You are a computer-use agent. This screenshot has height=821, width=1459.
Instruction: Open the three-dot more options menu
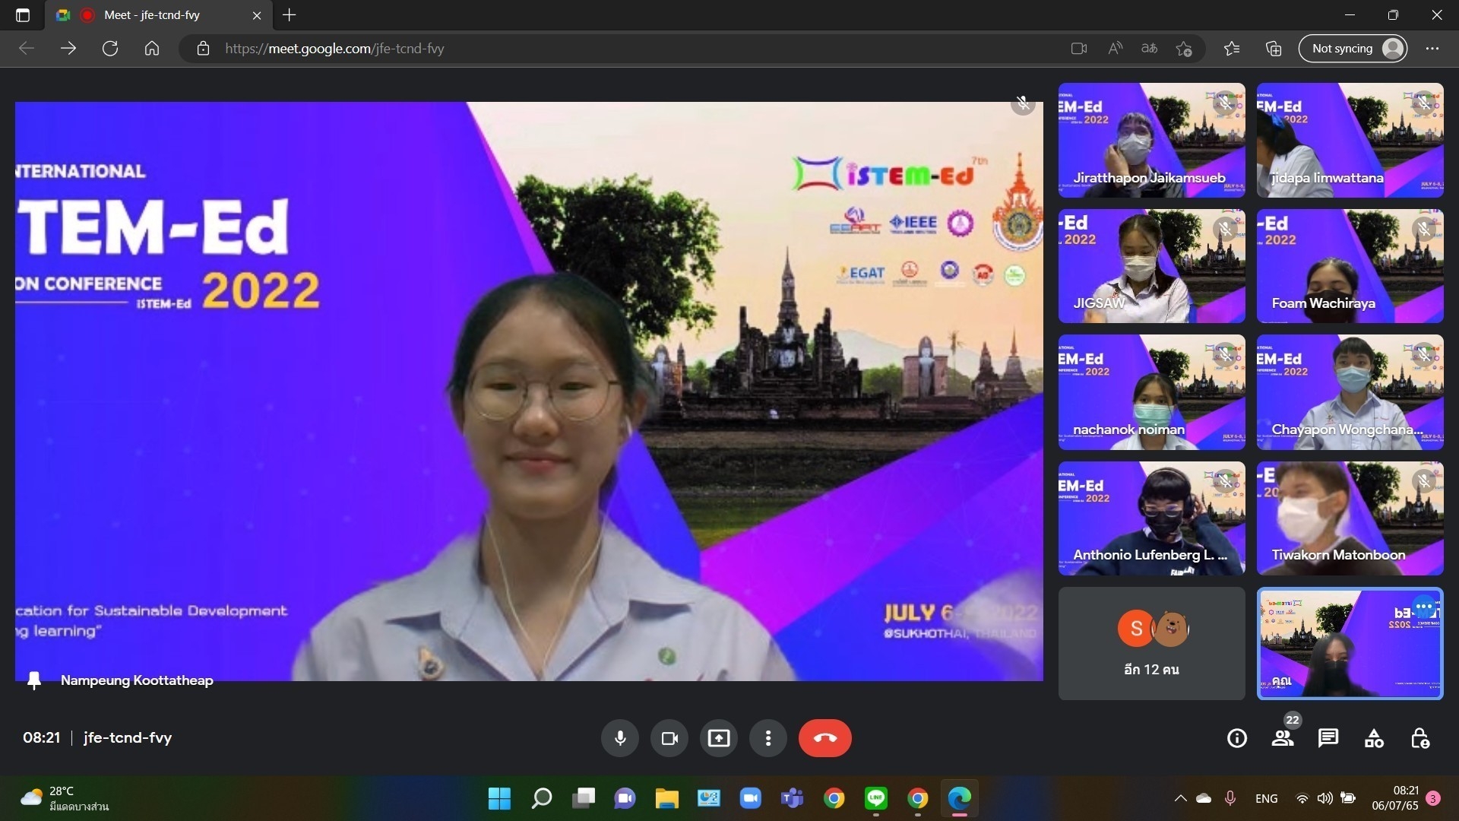(x=768, y=738)
